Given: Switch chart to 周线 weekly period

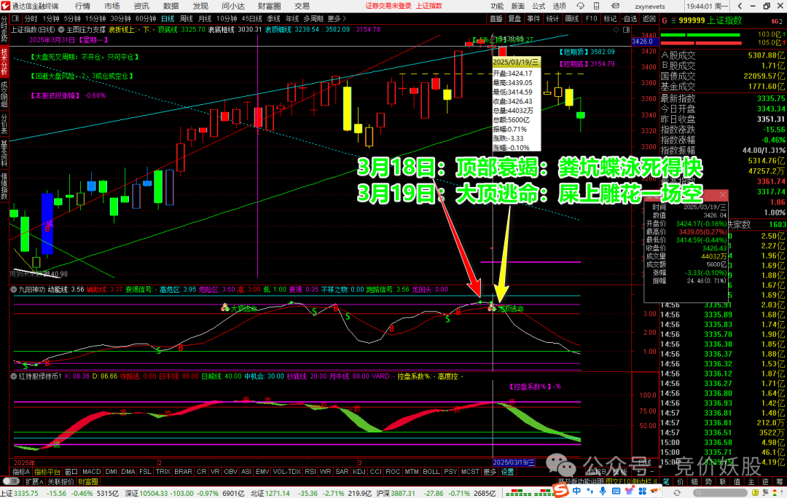Looking at the screenshot, I should click(187, 17).
